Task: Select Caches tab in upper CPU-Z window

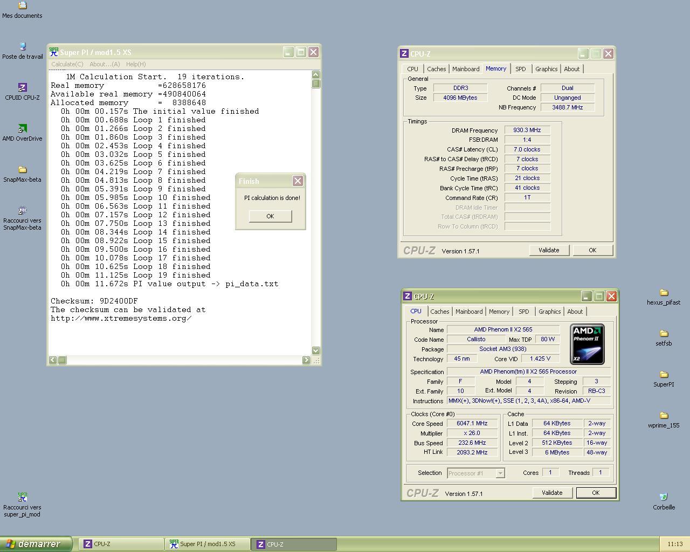Action: 436,69
